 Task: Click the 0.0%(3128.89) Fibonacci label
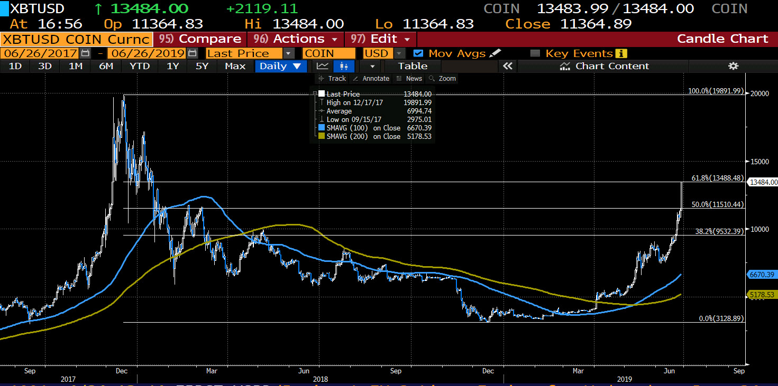tap(721, 318)
